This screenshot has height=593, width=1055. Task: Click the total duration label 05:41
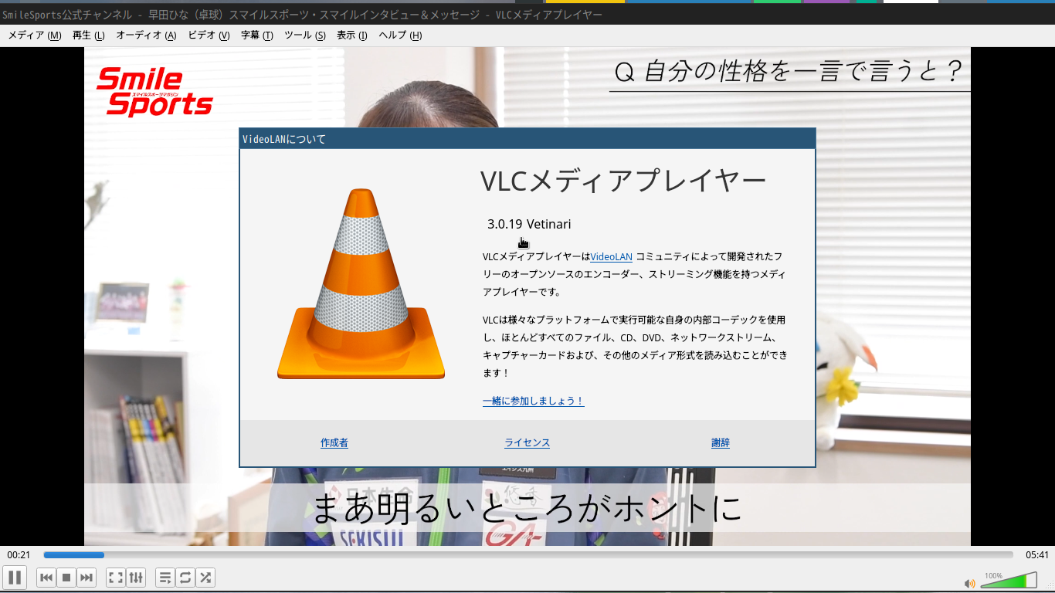(1037, 555)
